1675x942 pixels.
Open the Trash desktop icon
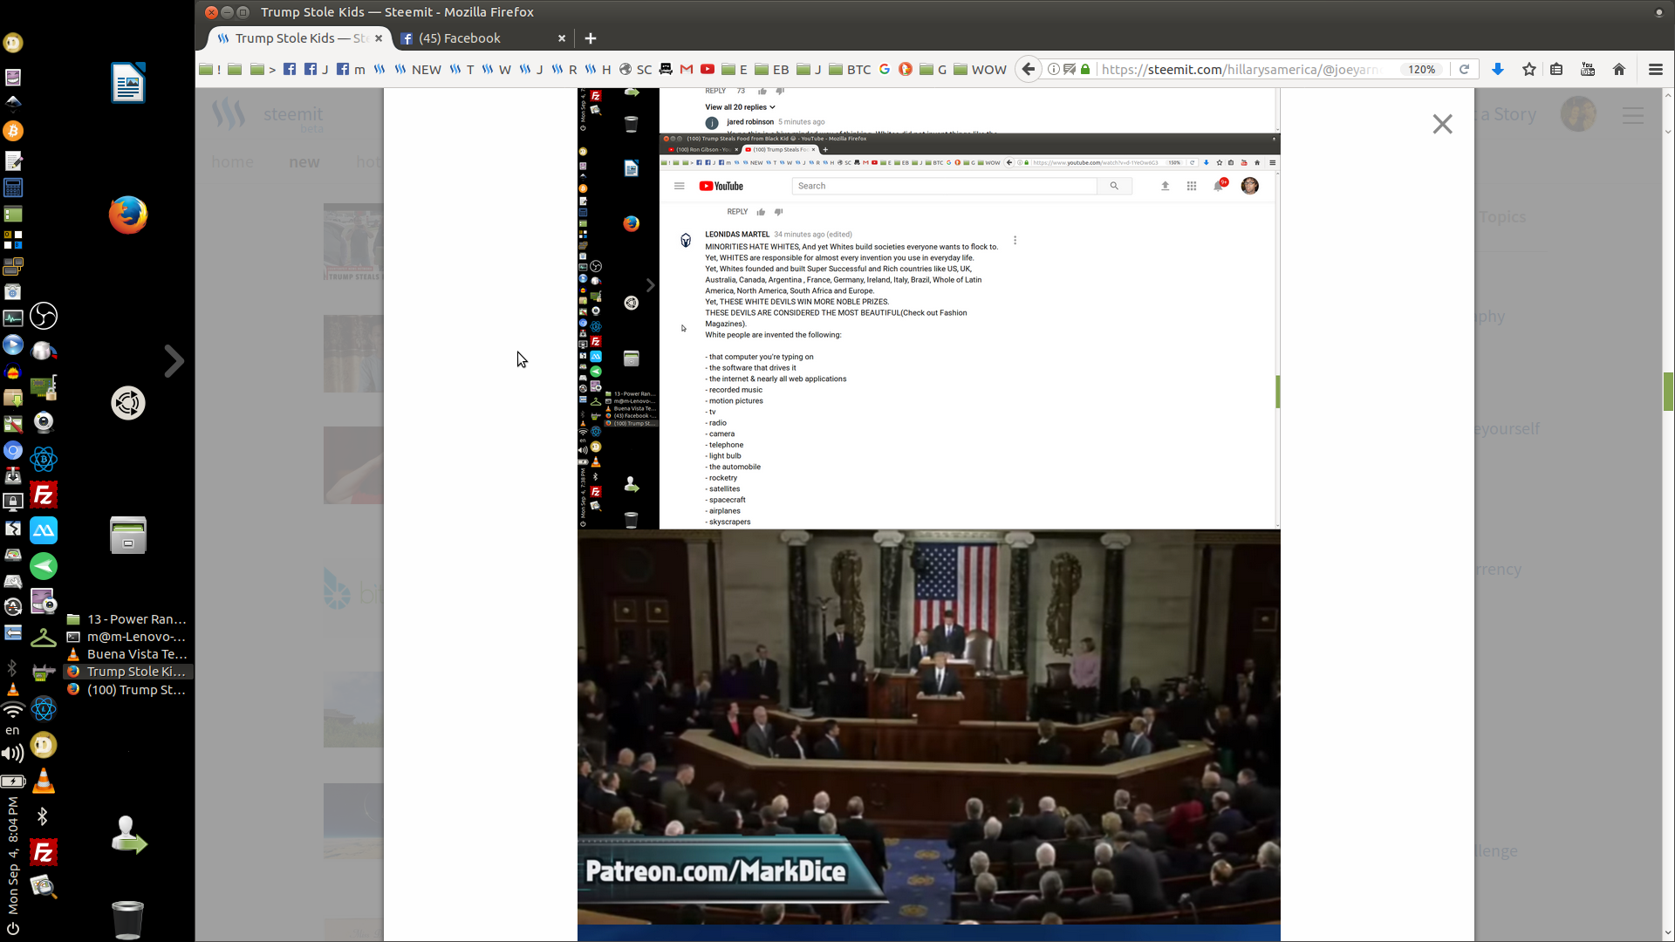128,919
